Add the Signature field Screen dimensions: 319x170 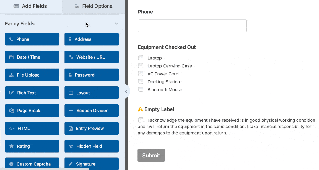click(91, 164)
